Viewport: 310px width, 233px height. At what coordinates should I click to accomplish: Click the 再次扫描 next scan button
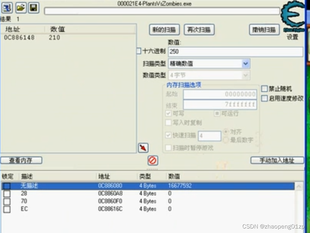pyautogui.click(x=199, y=29)
